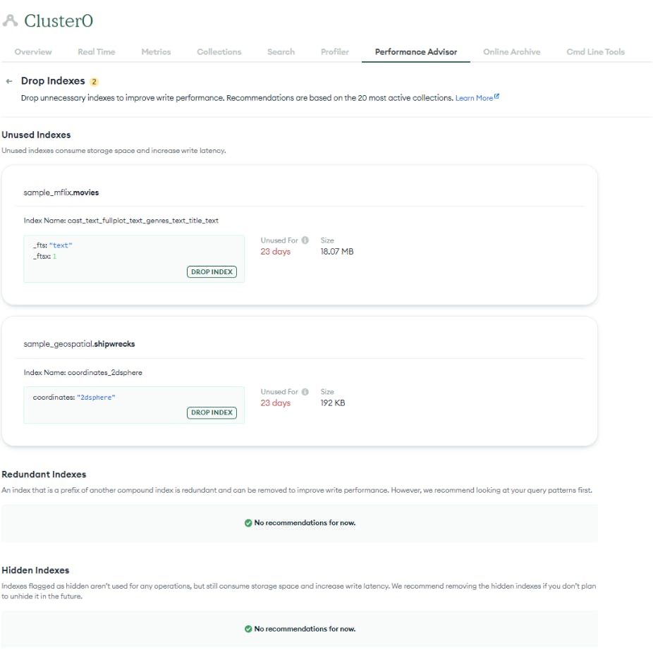This screenshot has height=650, width=653.
Task: Click the cluster icon beside Cluster0
Action: (x=10, y=20)
